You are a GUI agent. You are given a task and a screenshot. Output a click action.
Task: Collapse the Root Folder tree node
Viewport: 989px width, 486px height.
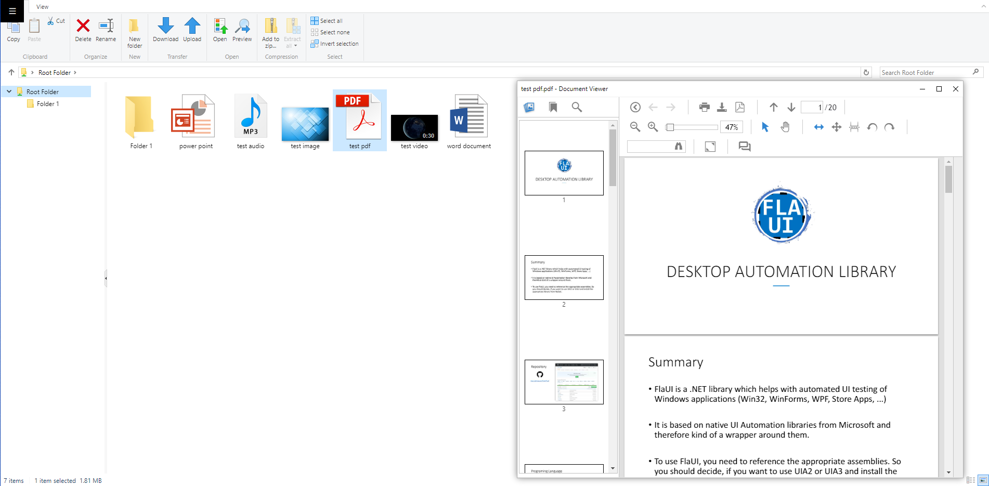pyautogui.click(x=9, y=91)
